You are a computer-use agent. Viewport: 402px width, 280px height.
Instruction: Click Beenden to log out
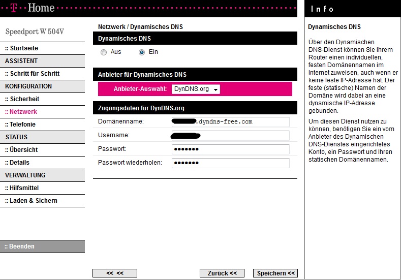tap(20, 246)
